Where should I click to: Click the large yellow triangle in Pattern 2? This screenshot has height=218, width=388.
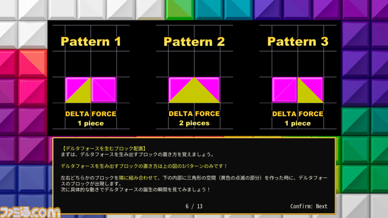pos(194,94)
